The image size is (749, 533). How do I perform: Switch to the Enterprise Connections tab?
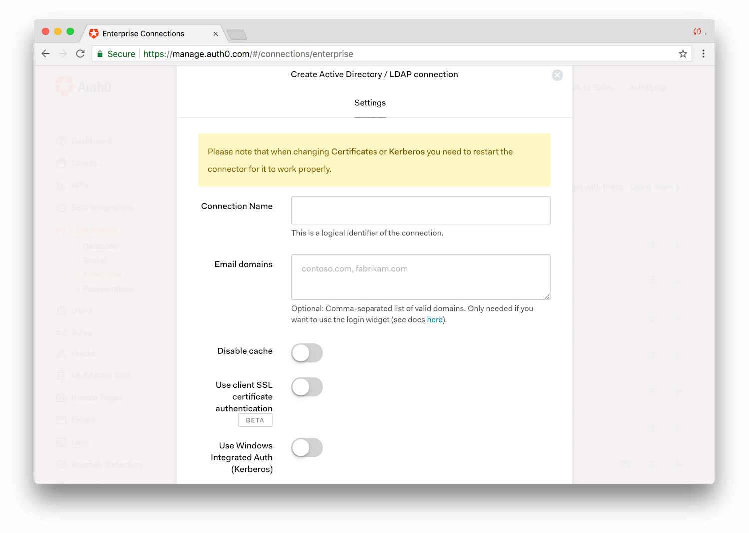(x=143, y=34)
